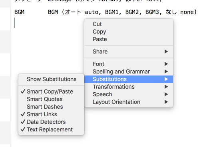The image size is (201, 147).
Task: Click the BGM label at line start
Action: tap(19, 12)
